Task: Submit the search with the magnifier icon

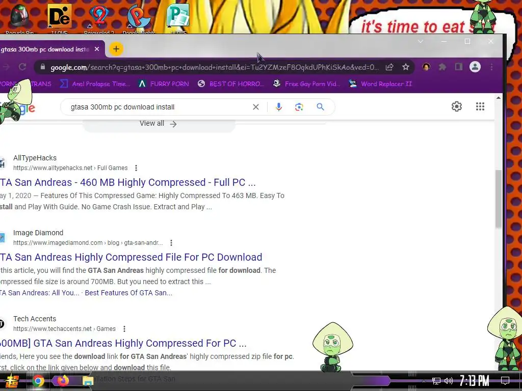Action: (x=320, y=107)
